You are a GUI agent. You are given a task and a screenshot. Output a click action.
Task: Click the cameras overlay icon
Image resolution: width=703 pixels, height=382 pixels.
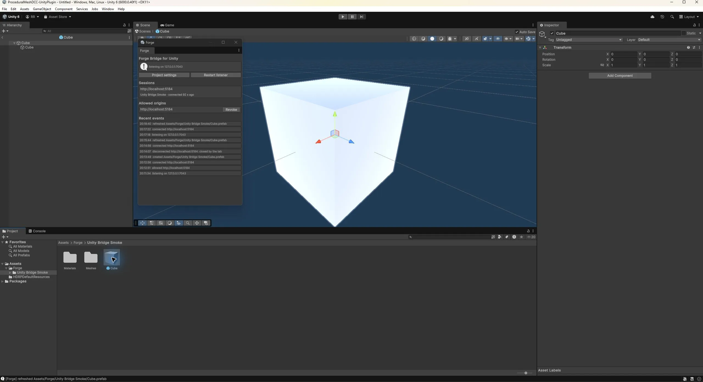(x=206, y=223)
